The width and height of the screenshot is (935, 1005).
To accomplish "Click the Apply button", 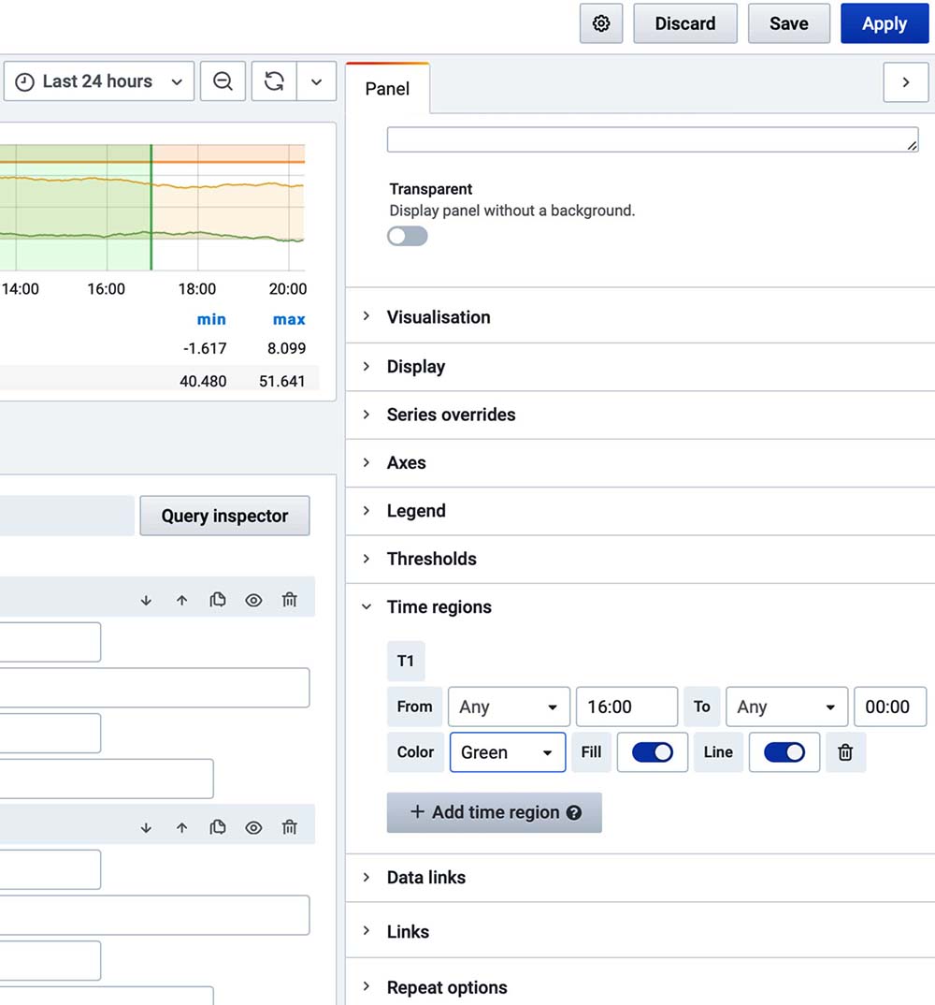I will (884, 24).
